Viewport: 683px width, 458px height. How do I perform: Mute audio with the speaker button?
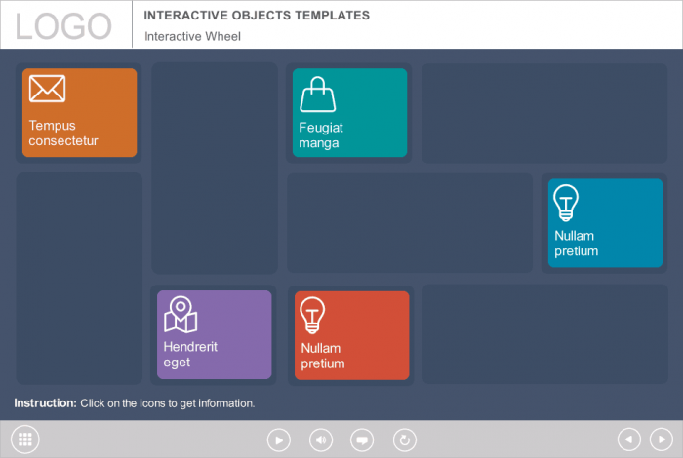click(x=321, y=440)
